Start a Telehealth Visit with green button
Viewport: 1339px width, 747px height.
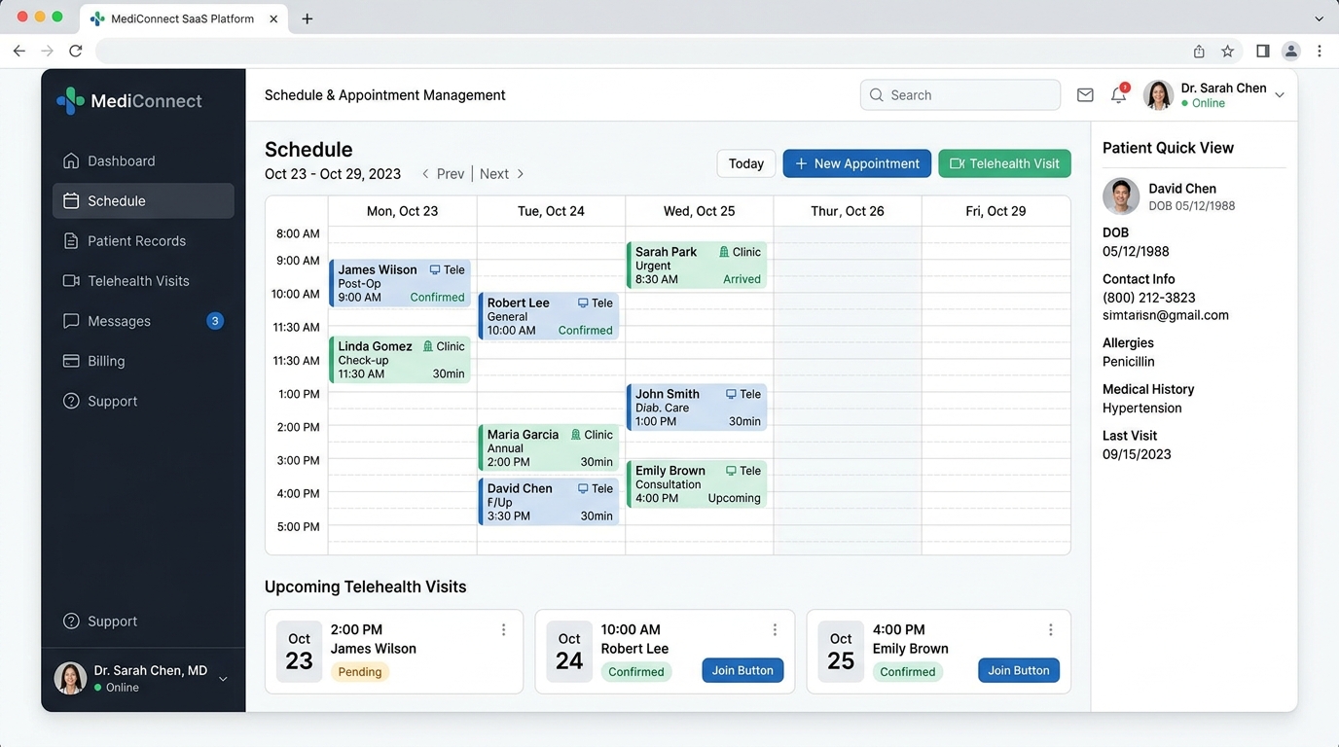1004,163
